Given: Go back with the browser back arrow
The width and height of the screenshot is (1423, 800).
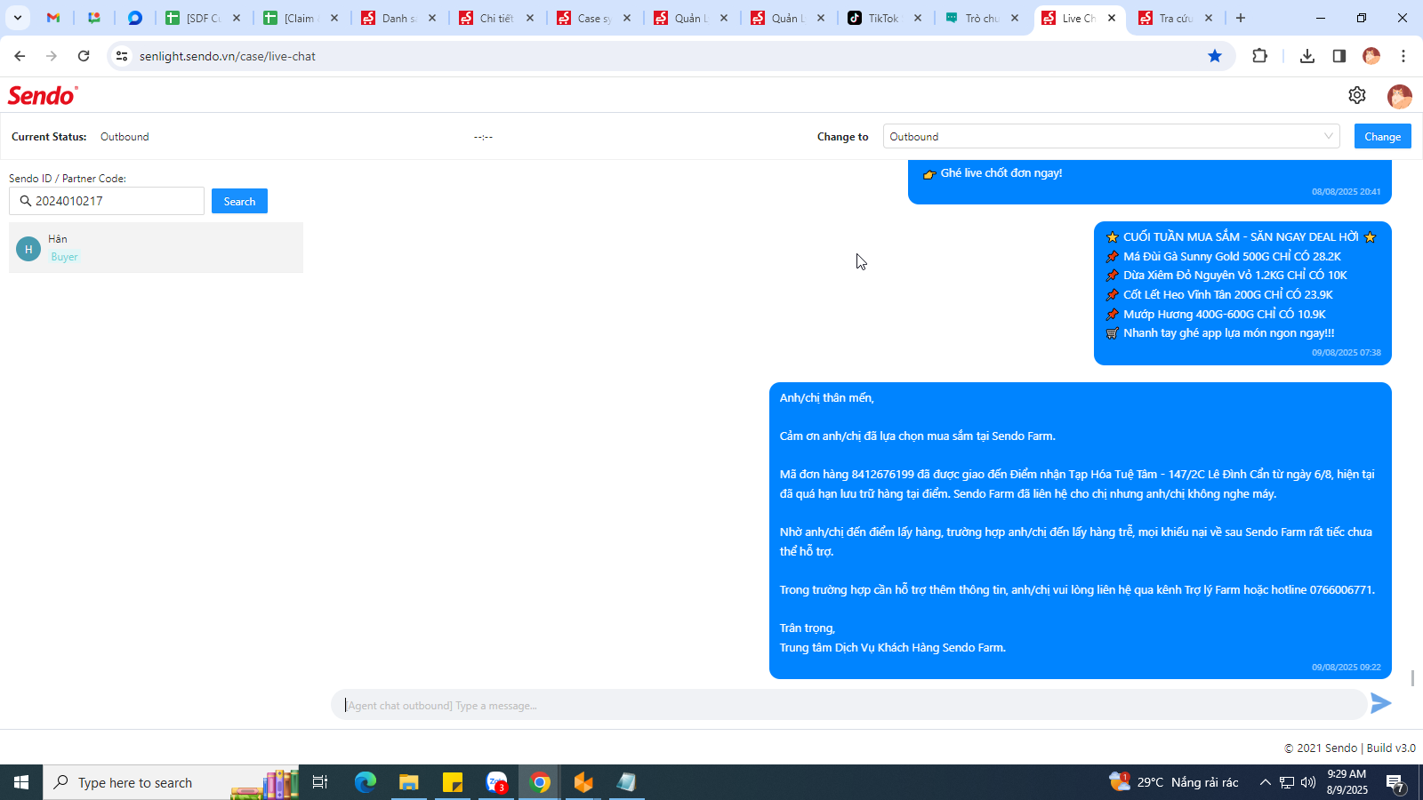Looking at the screenshot, I should (x=20, y=56).
